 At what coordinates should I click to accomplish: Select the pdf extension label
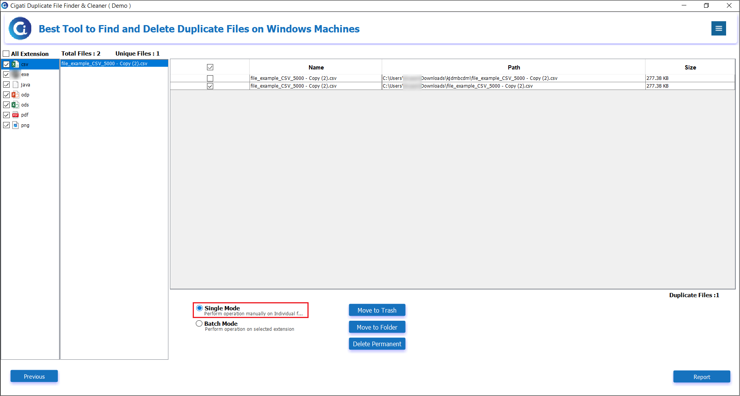pos(25,115)
